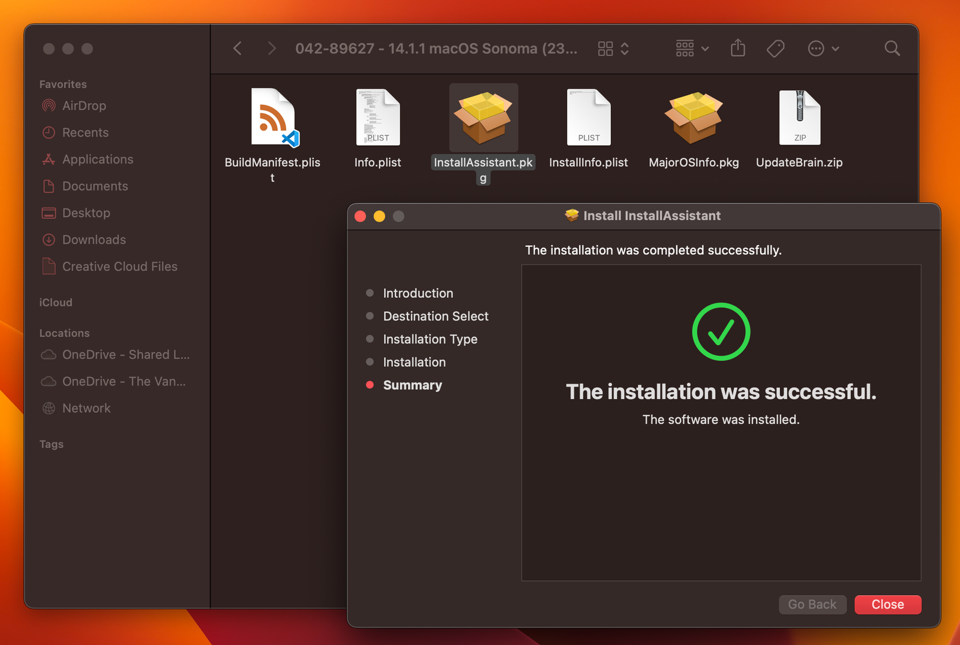Viewport: 960px width, 645px height.
Task: Open the UpdateBrain.zip archive
Action: pyautogui.click(x=799, y=117)
